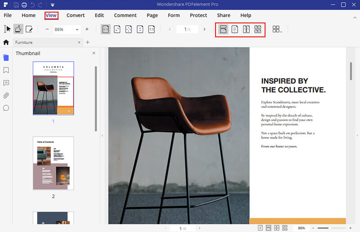Toggle single page view in status bar

[260, 228]
